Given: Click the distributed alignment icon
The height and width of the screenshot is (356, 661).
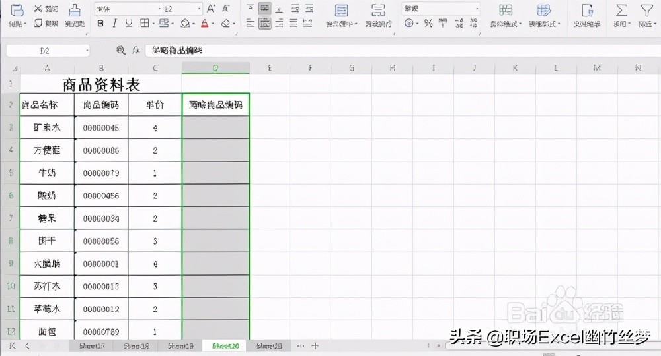Looking at the screenshot, I should point(308,24).
